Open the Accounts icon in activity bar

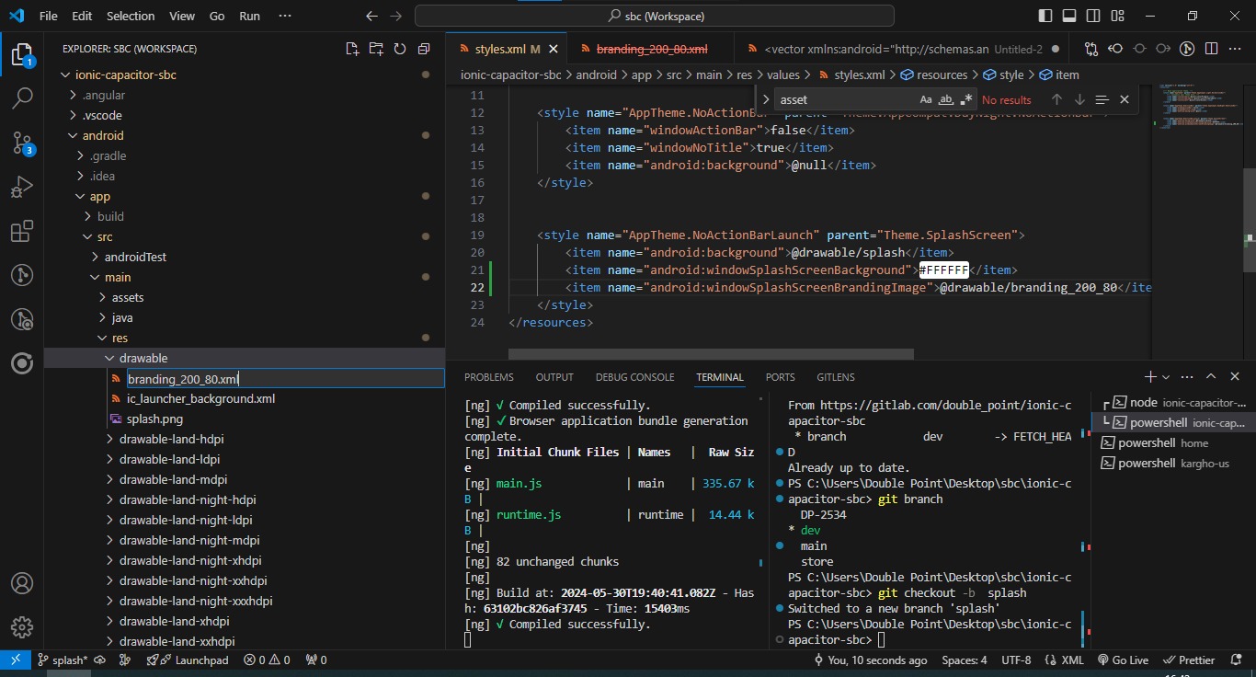[x=22, y=583]
